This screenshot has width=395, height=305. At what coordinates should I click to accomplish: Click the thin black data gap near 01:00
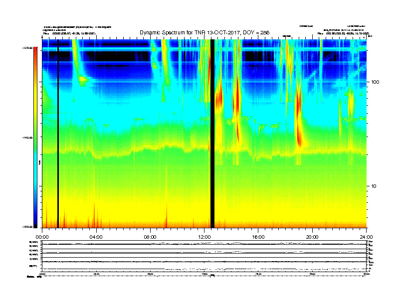click(x=58, y=134)
